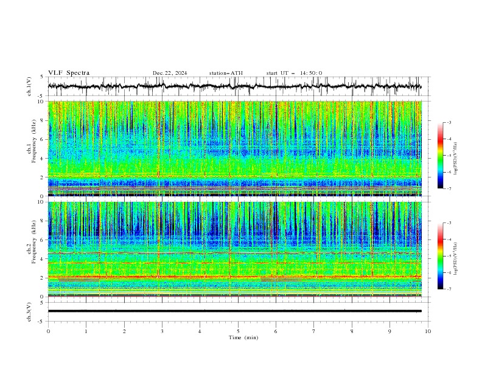Click the "1" minute tick label
Image resolution: width=482 pixels, height=372 pixels.
[86, 331]
